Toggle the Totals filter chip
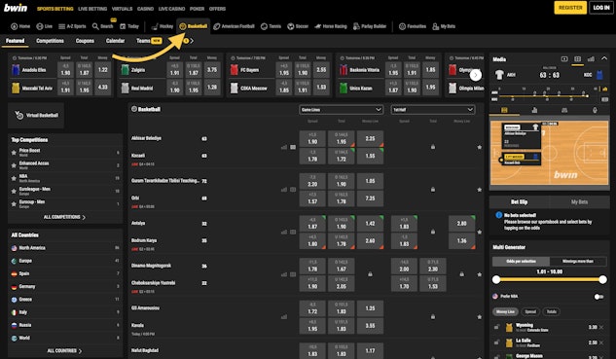 point(552,311)
